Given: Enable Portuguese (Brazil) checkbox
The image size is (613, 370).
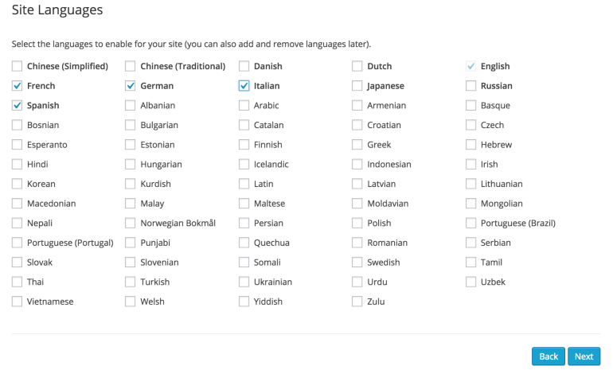Looking at the screenshot, I should (470, 223).
